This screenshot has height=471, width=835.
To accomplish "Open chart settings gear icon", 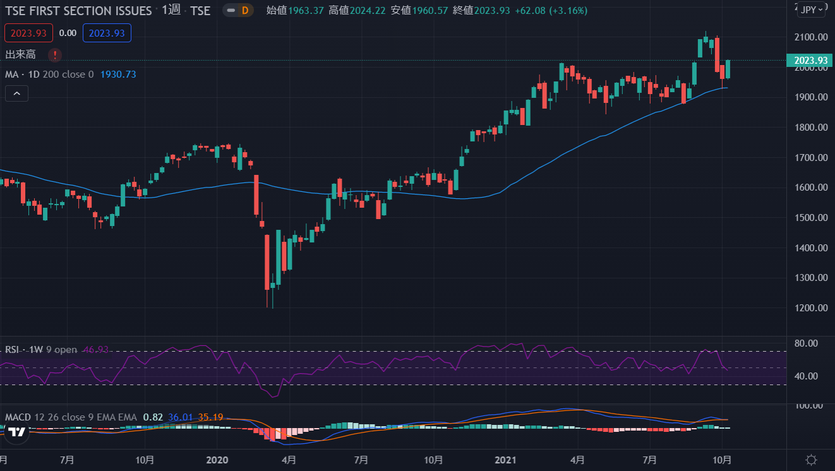I will 812,460.
